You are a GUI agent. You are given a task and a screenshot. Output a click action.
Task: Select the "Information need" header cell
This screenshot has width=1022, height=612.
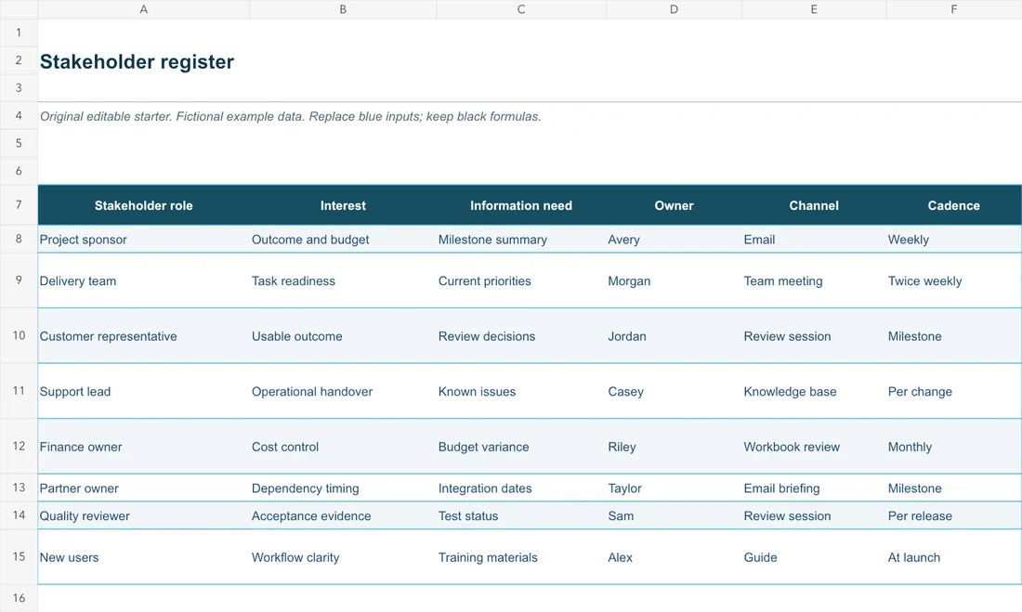tap(521, 205)
